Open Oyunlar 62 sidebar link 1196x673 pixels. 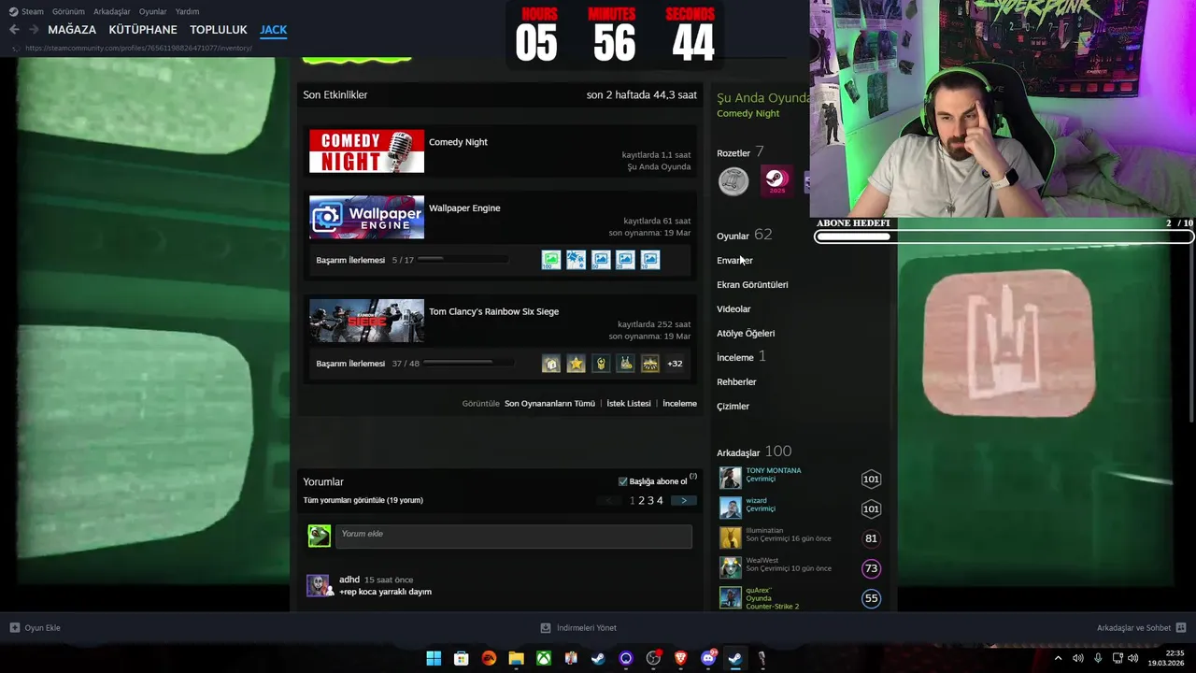(745, 236)
